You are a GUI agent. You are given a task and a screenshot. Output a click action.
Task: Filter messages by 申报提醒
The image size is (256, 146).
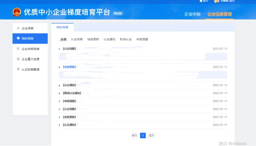point(142,39)
